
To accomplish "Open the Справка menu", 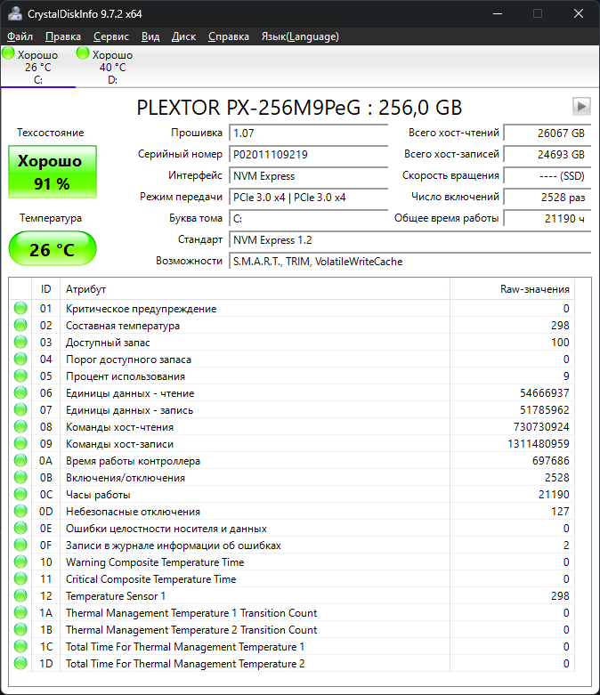I will [x=229, y=36].
